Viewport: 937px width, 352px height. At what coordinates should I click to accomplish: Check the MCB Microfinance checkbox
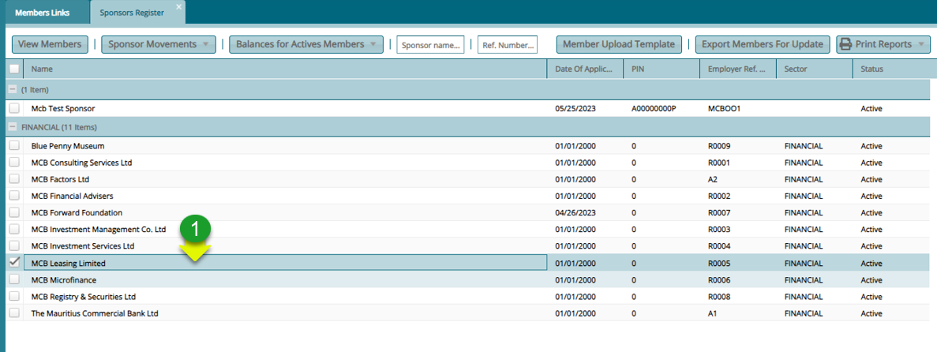click(x=14, y=279)
